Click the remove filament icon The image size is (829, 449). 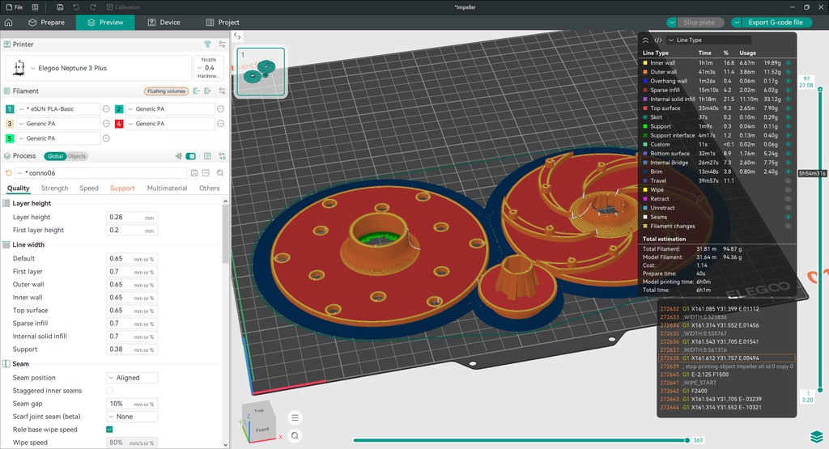pos(196,91)
